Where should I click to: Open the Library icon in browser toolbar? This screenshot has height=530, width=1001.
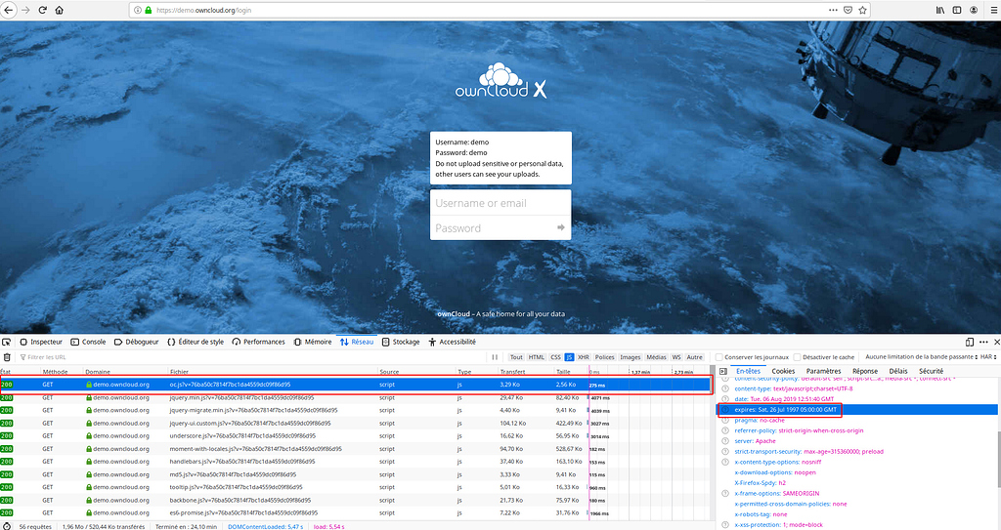click(x=940, y=10)
